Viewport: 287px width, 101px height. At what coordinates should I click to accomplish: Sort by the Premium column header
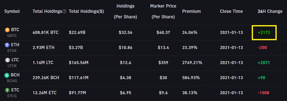[191, 11]
